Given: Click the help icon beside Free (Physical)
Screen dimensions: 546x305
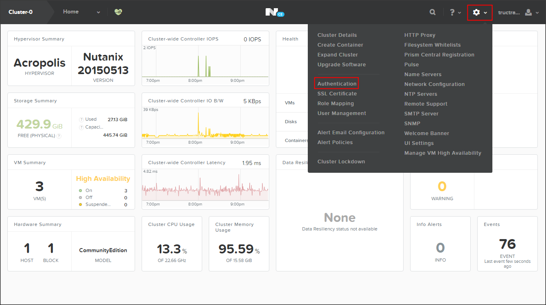Looking at the screenshot, I should 59,136.
